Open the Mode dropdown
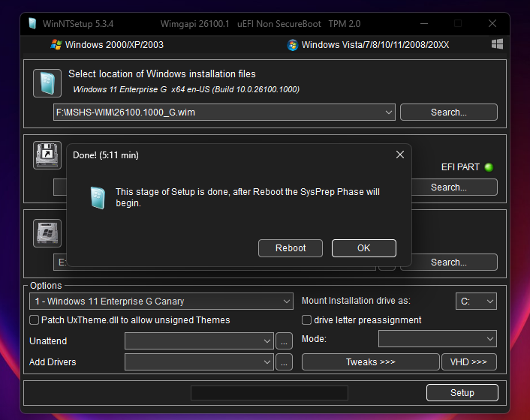Screen dimensions: 530x420 pos(438,339)
